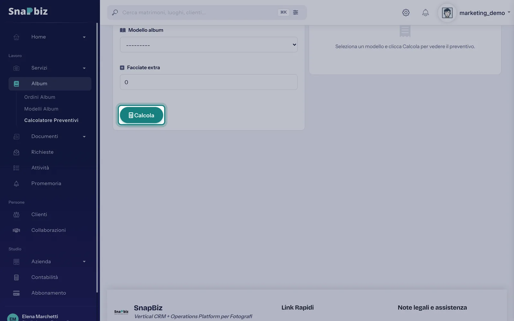Open the Modello album dropdown
Image resolution: width=514 pixels, height=321 pixels.
click(x=209, y=45)
